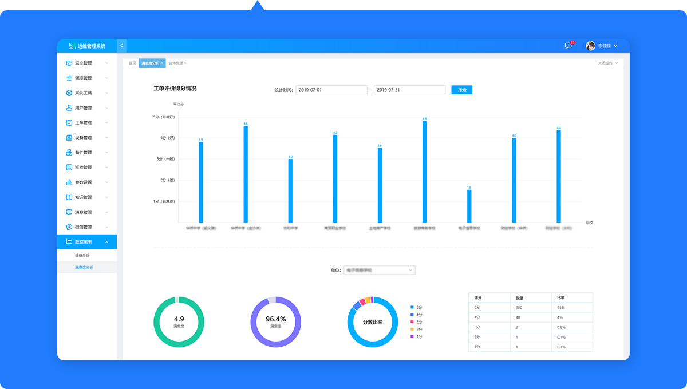Toggle the 3分 legend item
Screen dimensions: 687x389
pyautogui.click(x=416, y=322)
